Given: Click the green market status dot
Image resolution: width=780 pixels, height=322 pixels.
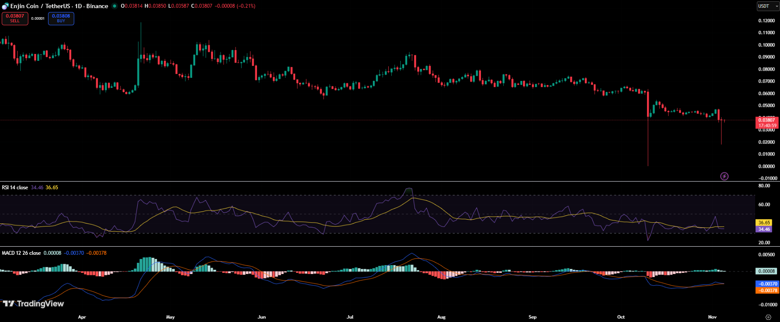Looking at the screenshot, I should click(x=114, y=6).
